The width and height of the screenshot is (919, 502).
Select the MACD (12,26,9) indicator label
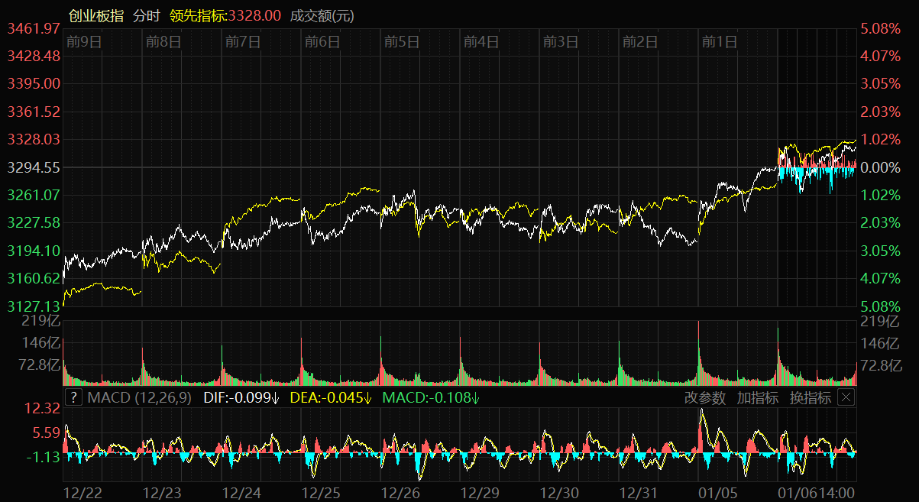tap(141, 397)
